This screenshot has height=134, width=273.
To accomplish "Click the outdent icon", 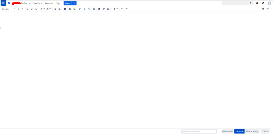I will [x=70, y=9].
